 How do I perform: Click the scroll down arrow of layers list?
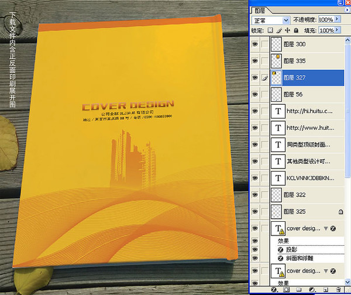point(347,282)
